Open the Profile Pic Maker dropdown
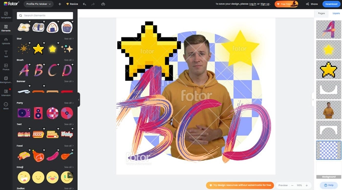The height and width of the screenshot is (190, 342). [39, 4]
